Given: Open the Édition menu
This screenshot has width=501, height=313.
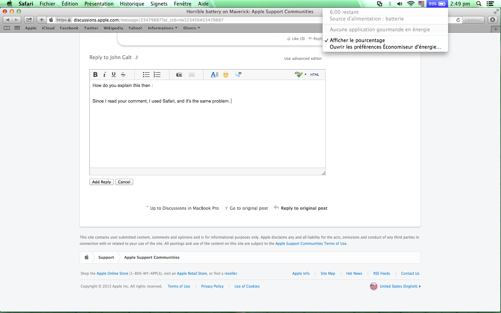Looking at the screenshot, I should [x=70, y=4].
